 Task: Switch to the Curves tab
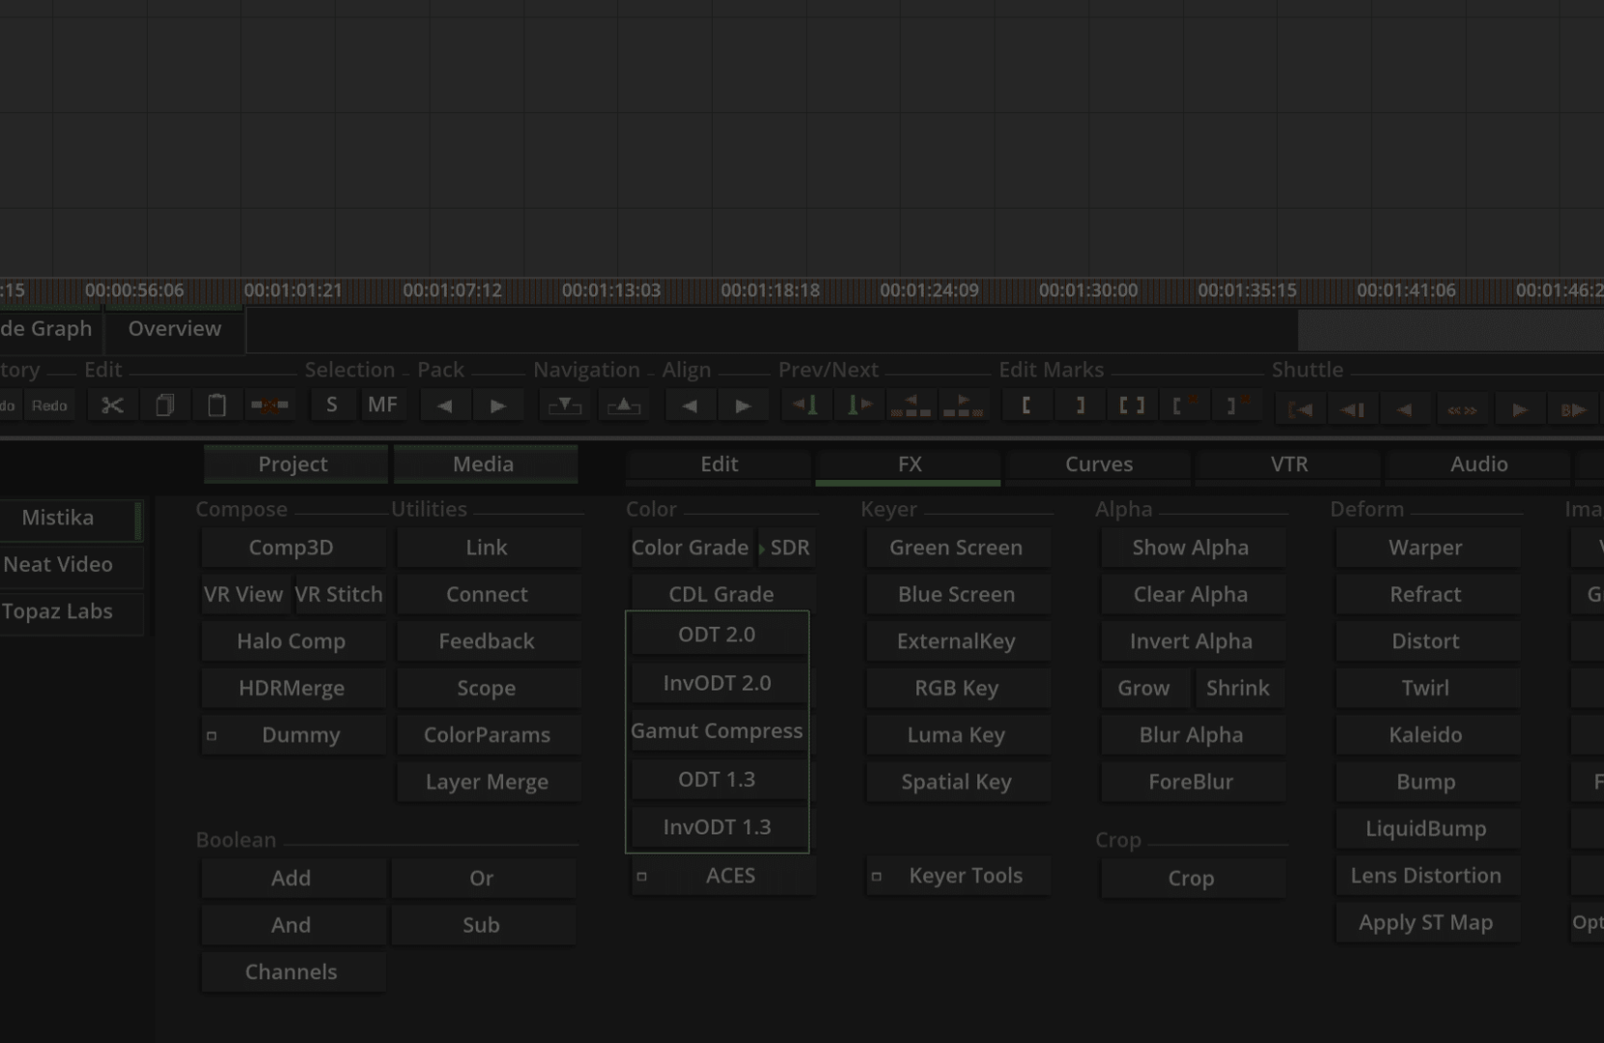1098,464
